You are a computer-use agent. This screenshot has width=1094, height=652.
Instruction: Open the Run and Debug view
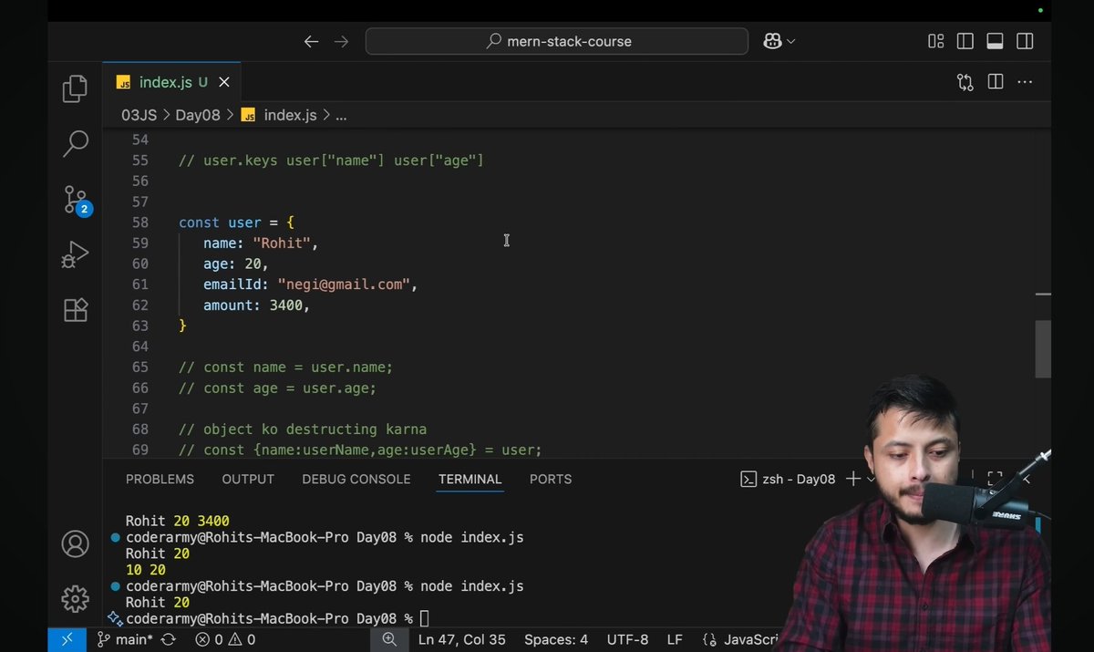(x=75, y=255)
